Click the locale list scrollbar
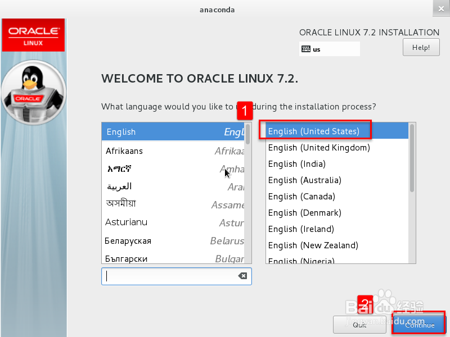The height and width of the screenshot is (337, 450). point(412,157)
